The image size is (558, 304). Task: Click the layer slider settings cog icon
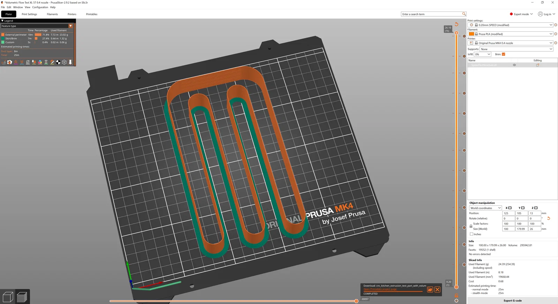(x=456, y=301)
